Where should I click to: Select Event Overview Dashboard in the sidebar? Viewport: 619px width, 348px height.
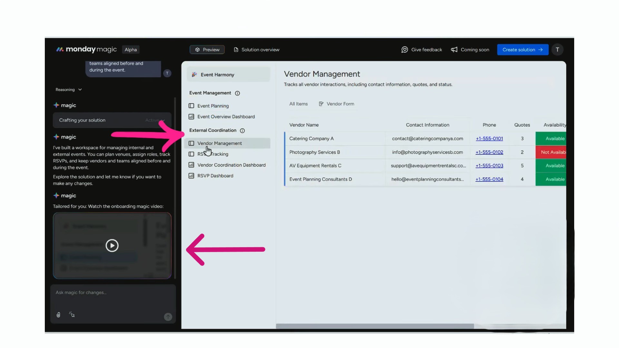(x=226, y=117)
